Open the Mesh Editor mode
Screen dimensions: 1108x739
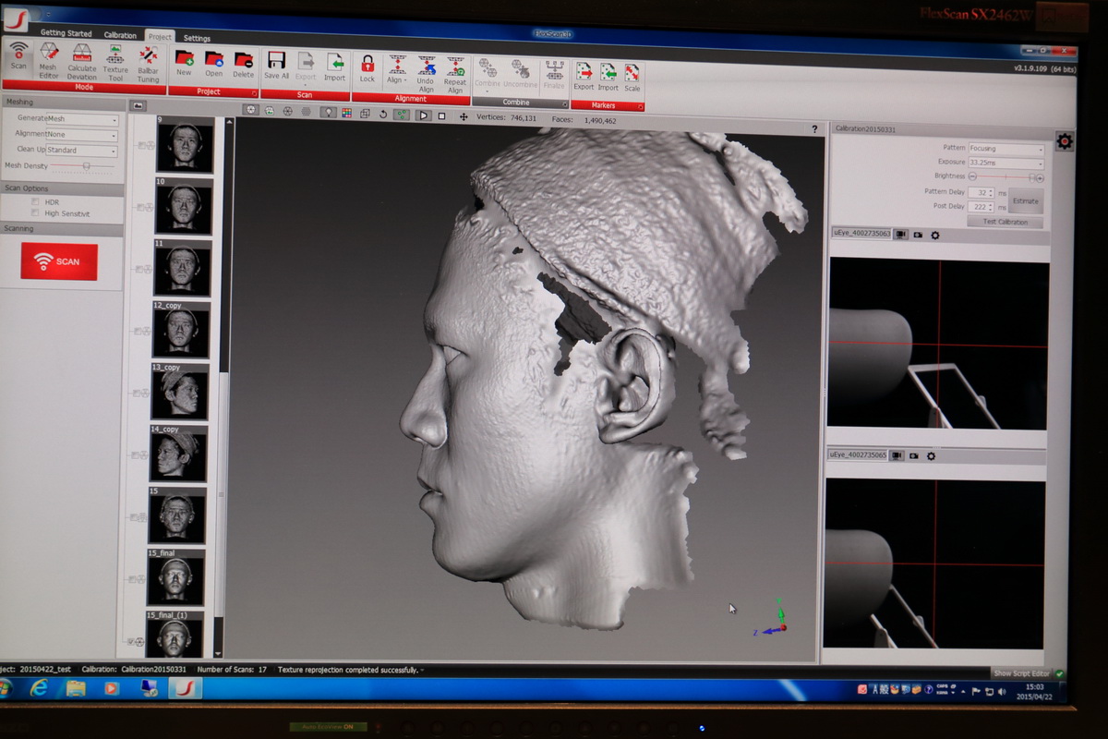pos(48,59)
